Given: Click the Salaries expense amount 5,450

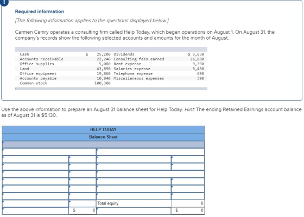Looking at the screenshot, I should tap(198, 69).
